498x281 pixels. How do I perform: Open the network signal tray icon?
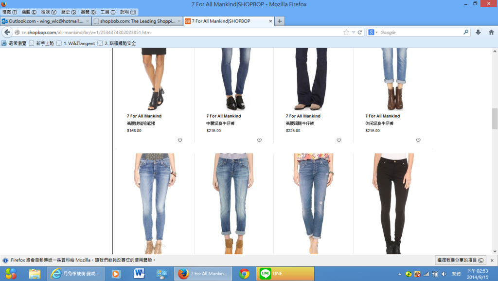(x=426, y=274)
